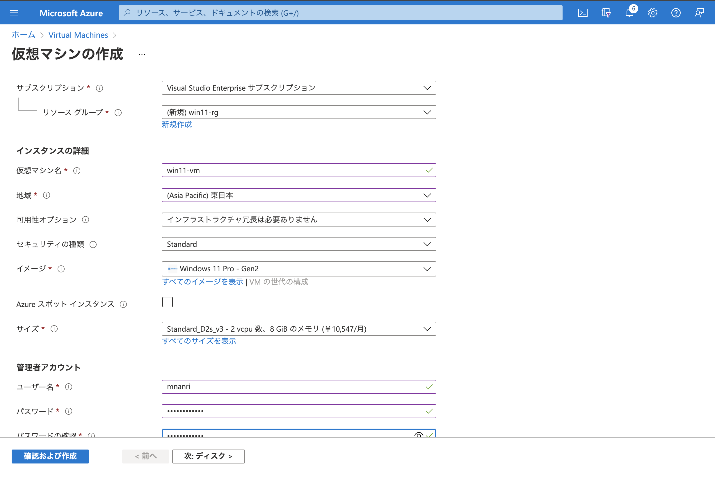Toggle password visibility on パスワードの確認
Screen dimensions: 715x478
419,435
